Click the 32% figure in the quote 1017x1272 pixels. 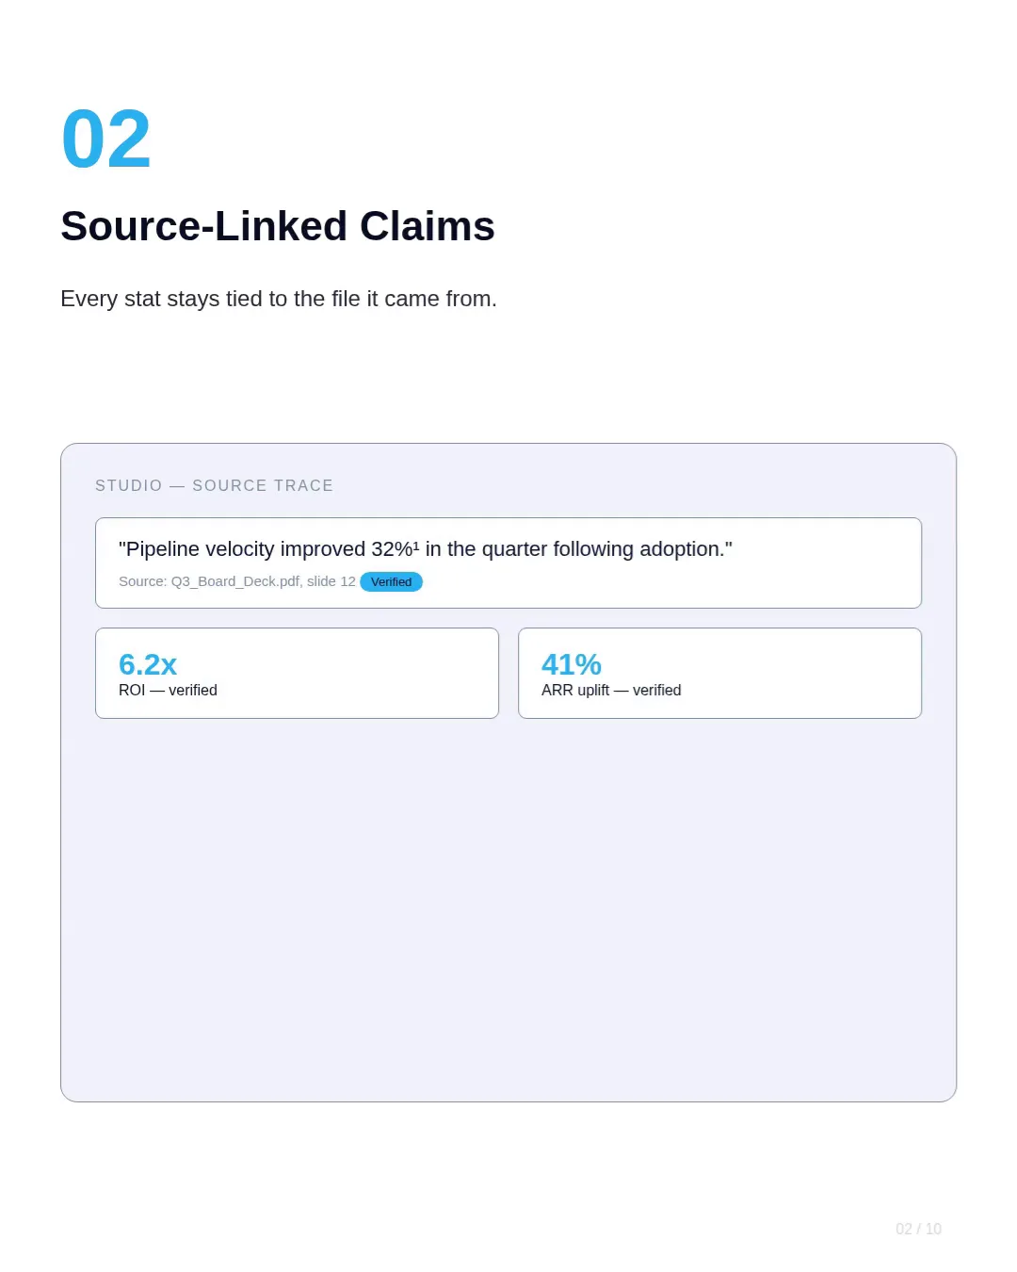tap(392, 549)
